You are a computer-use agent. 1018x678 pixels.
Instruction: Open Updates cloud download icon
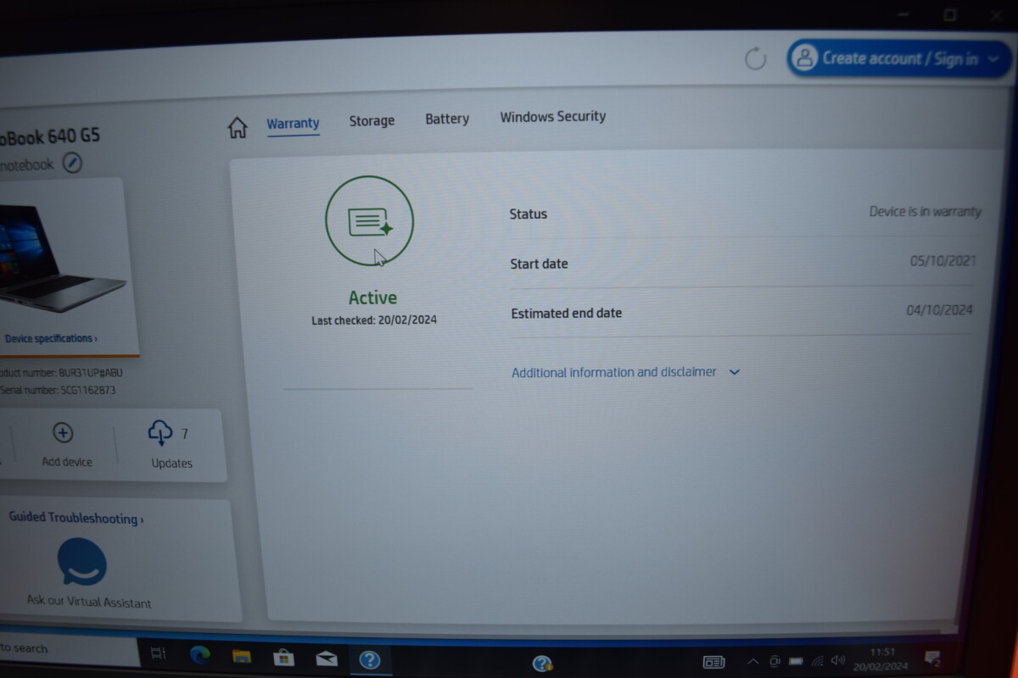160,432
